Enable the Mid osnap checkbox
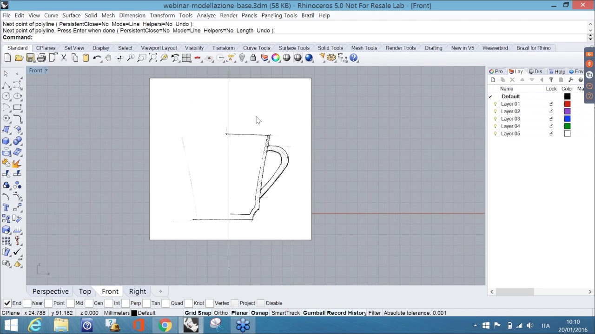Image resolution: width=595 pixels, height=334 pixels. (71, 303)
